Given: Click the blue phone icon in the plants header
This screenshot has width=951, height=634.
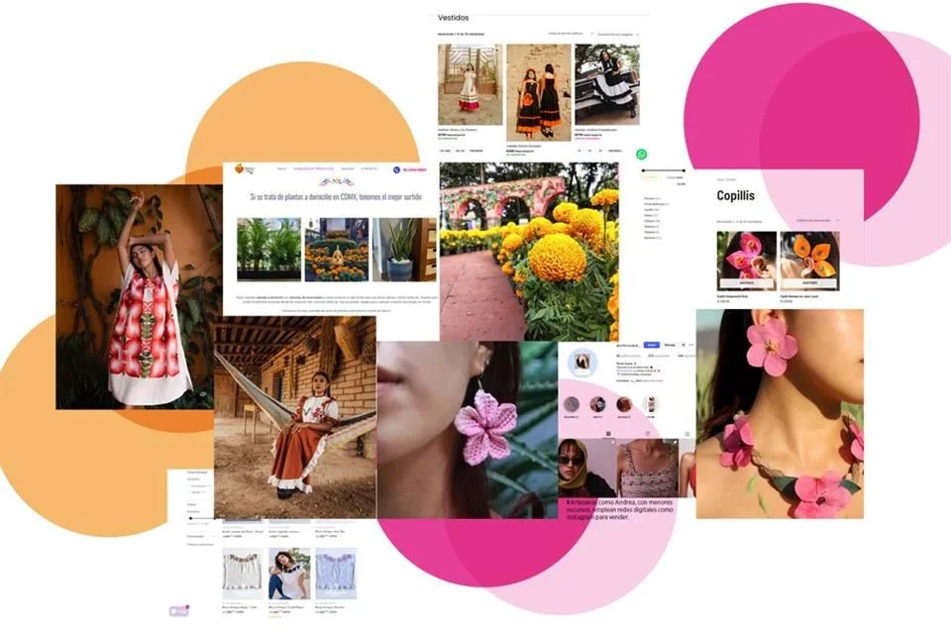Looking at the screenshot, I should (396, 169).
